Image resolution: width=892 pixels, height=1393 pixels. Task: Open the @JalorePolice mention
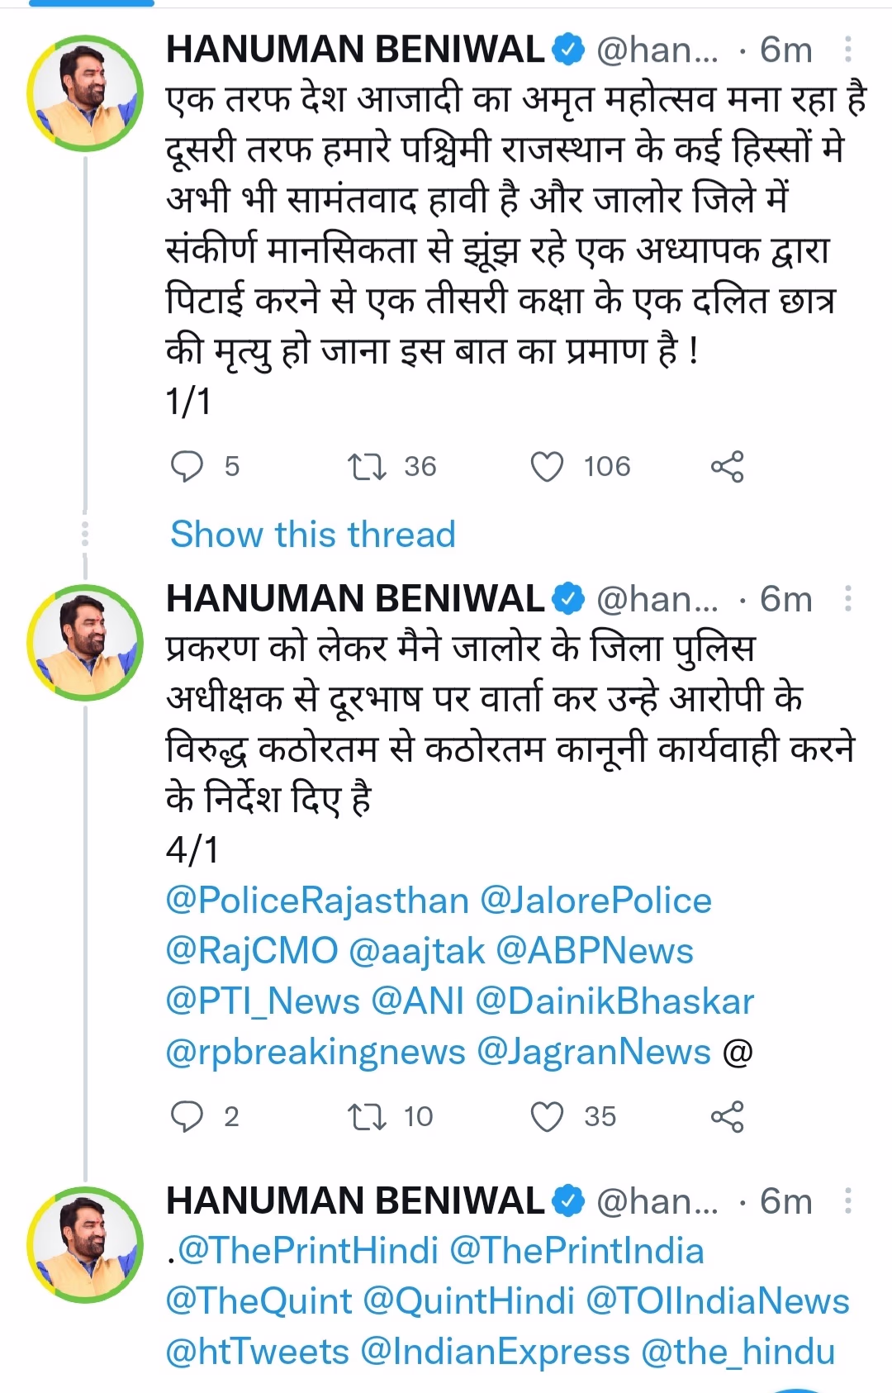595,901
